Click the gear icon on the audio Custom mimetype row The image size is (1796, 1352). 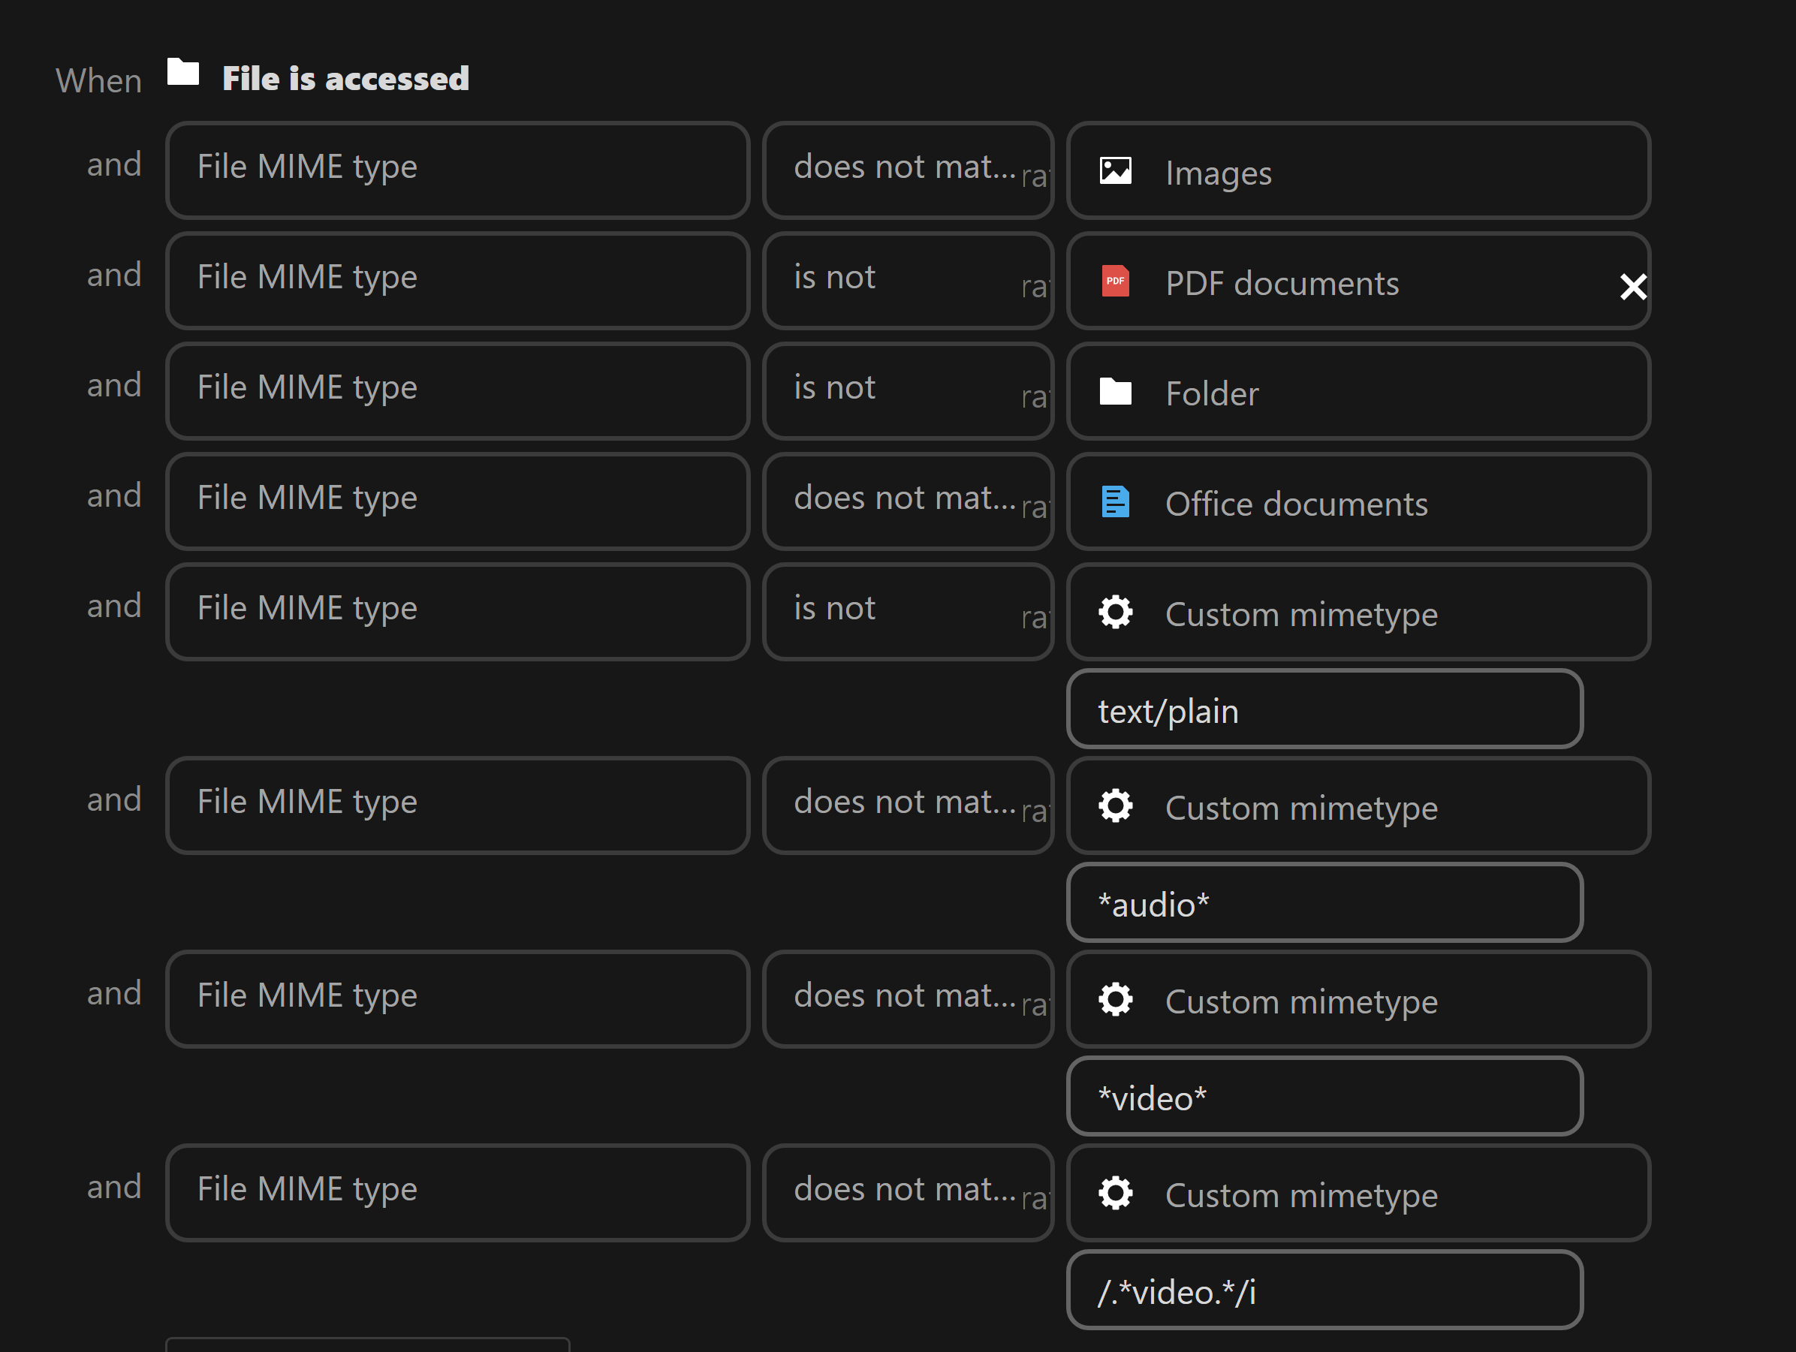(1116, 805)
